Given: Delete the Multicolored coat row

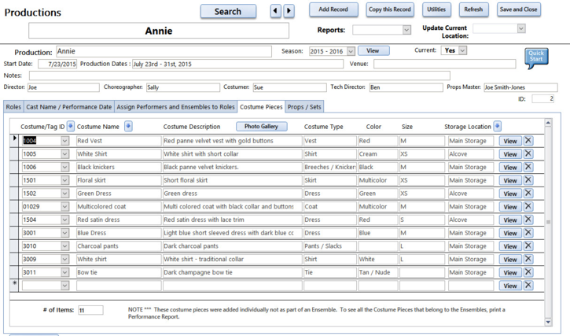Looking at the screenshot, I should [528, 206].
